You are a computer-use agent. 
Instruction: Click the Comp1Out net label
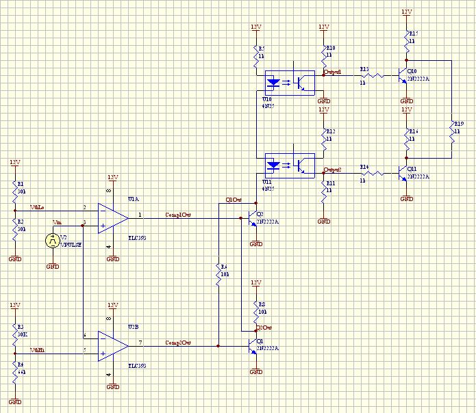(x=178, y=215)
